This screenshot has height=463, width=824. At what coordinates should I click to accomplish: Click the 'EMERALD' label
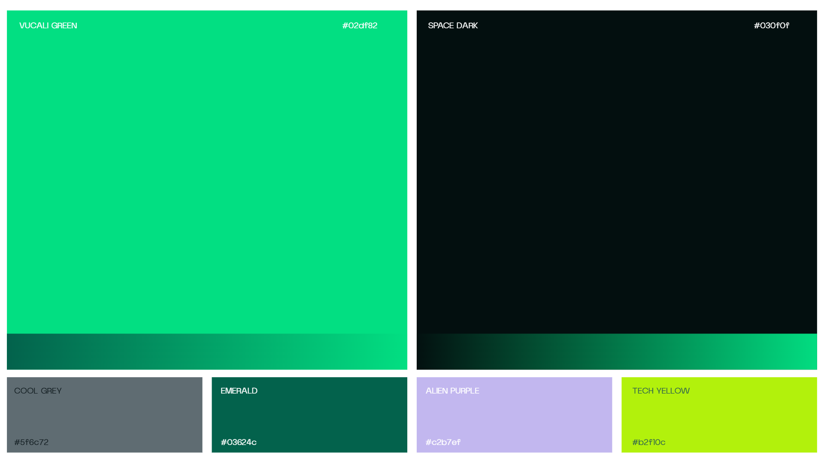point(239,391)
